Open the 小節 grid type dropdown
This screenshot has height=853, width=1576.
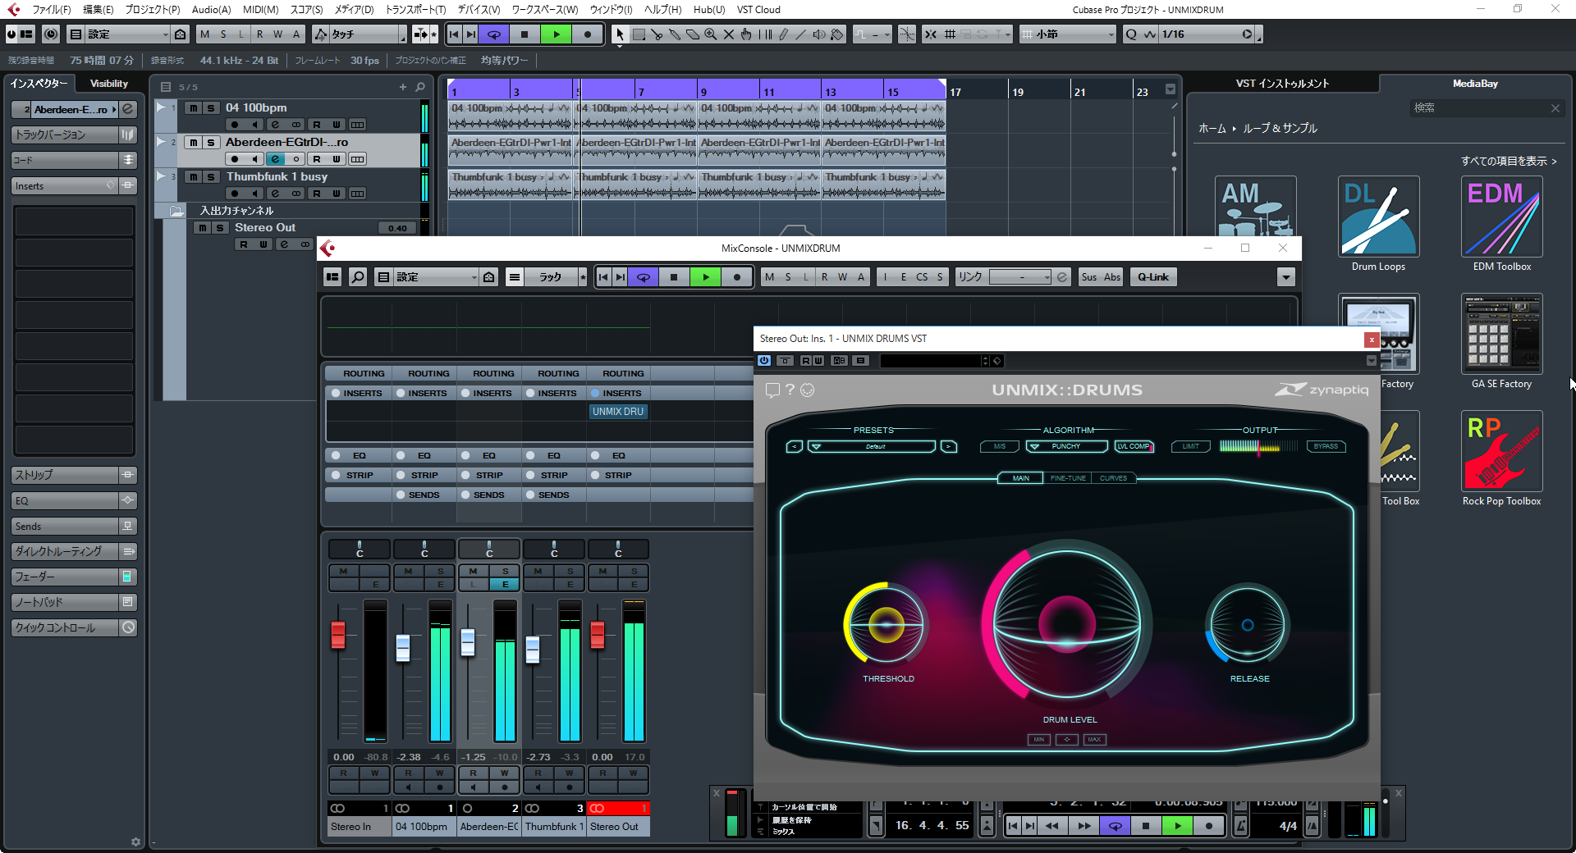(1068, 34)
